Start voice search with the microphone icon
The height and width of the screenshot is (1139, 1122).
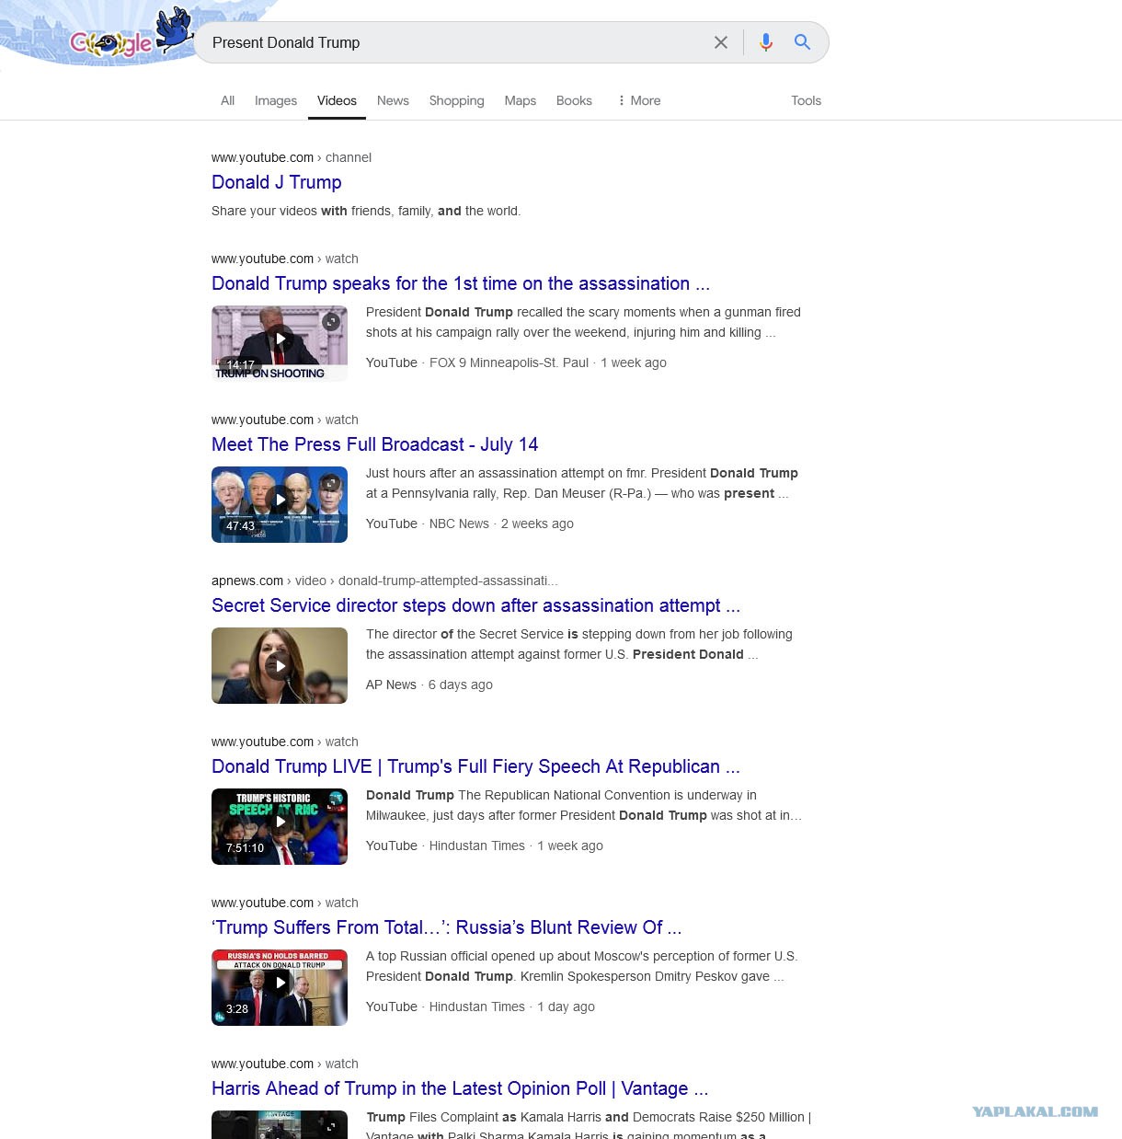(766, 42)
